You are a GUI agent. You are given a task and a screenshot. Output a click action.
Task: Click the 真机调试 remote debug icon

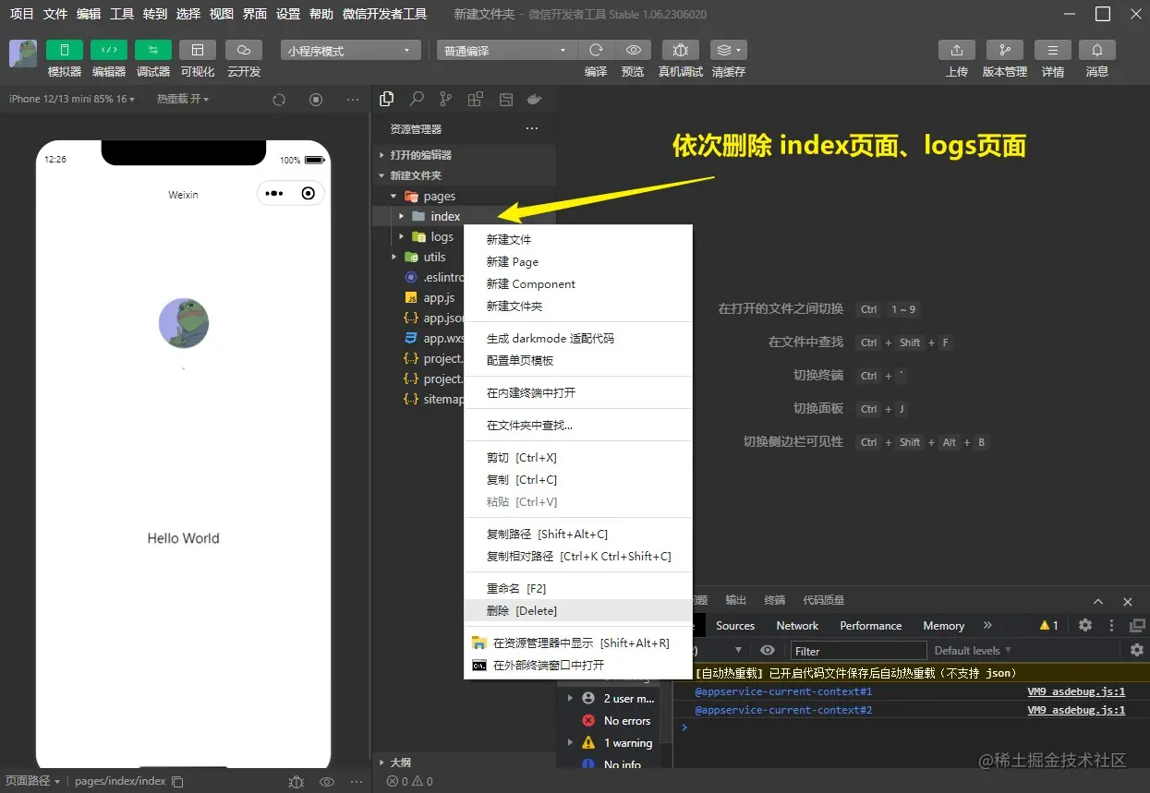tap(681, 50)
